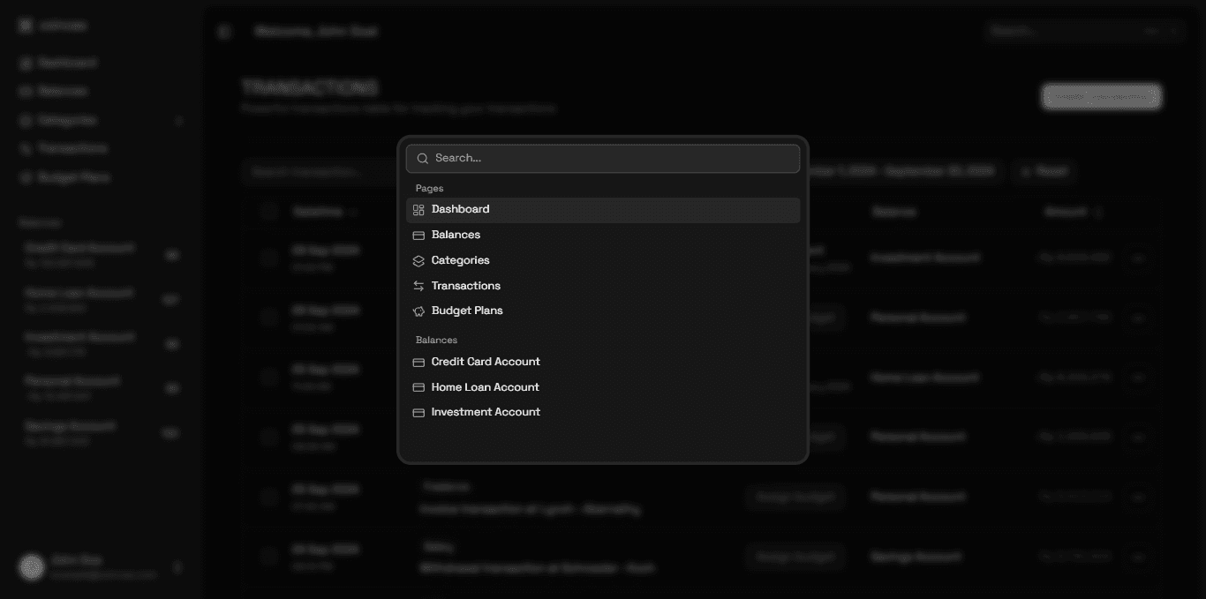Click the card icon beside Balances
The image size is (1206, 599).
[x=417, y=235]
